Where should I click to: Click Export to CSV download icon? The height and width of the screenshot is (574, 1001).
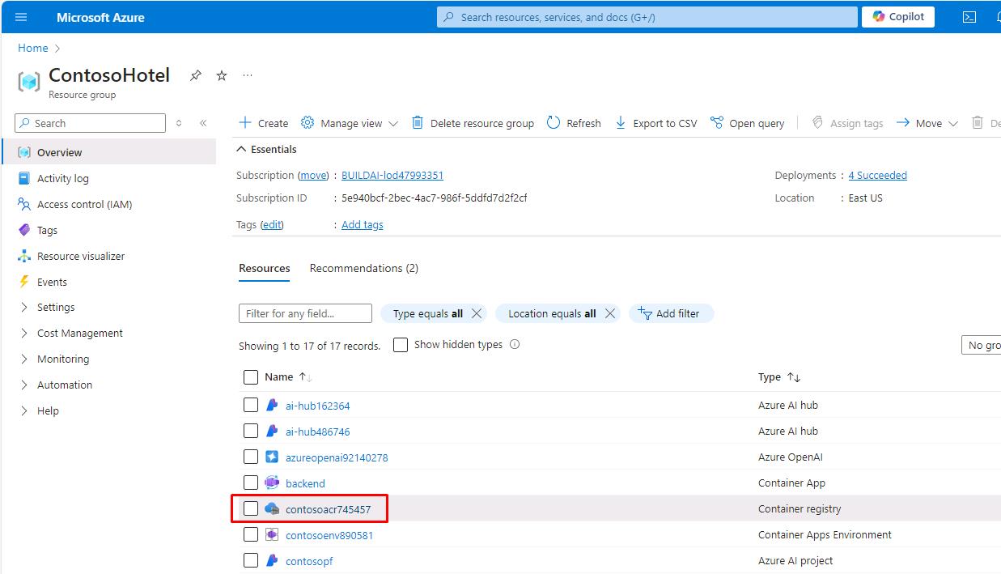(621, 123)
